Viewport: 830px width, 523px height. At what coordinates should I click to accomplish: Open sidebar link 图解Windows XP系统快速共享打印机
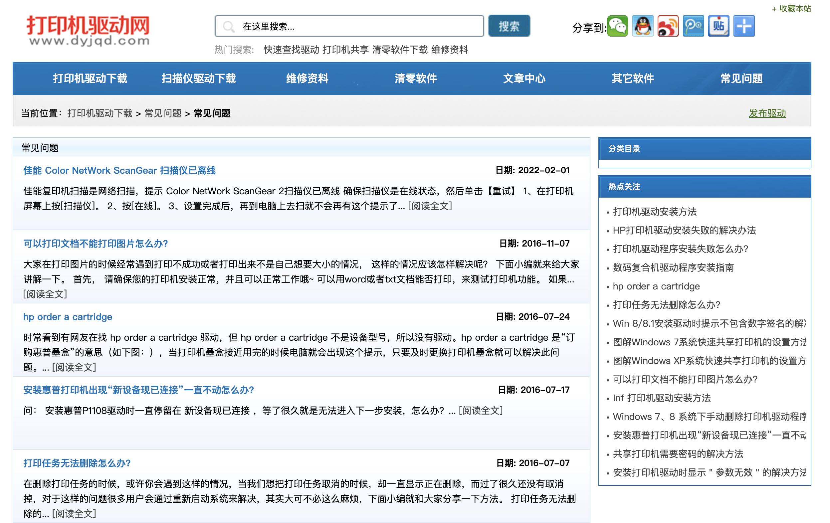[710, 361]
